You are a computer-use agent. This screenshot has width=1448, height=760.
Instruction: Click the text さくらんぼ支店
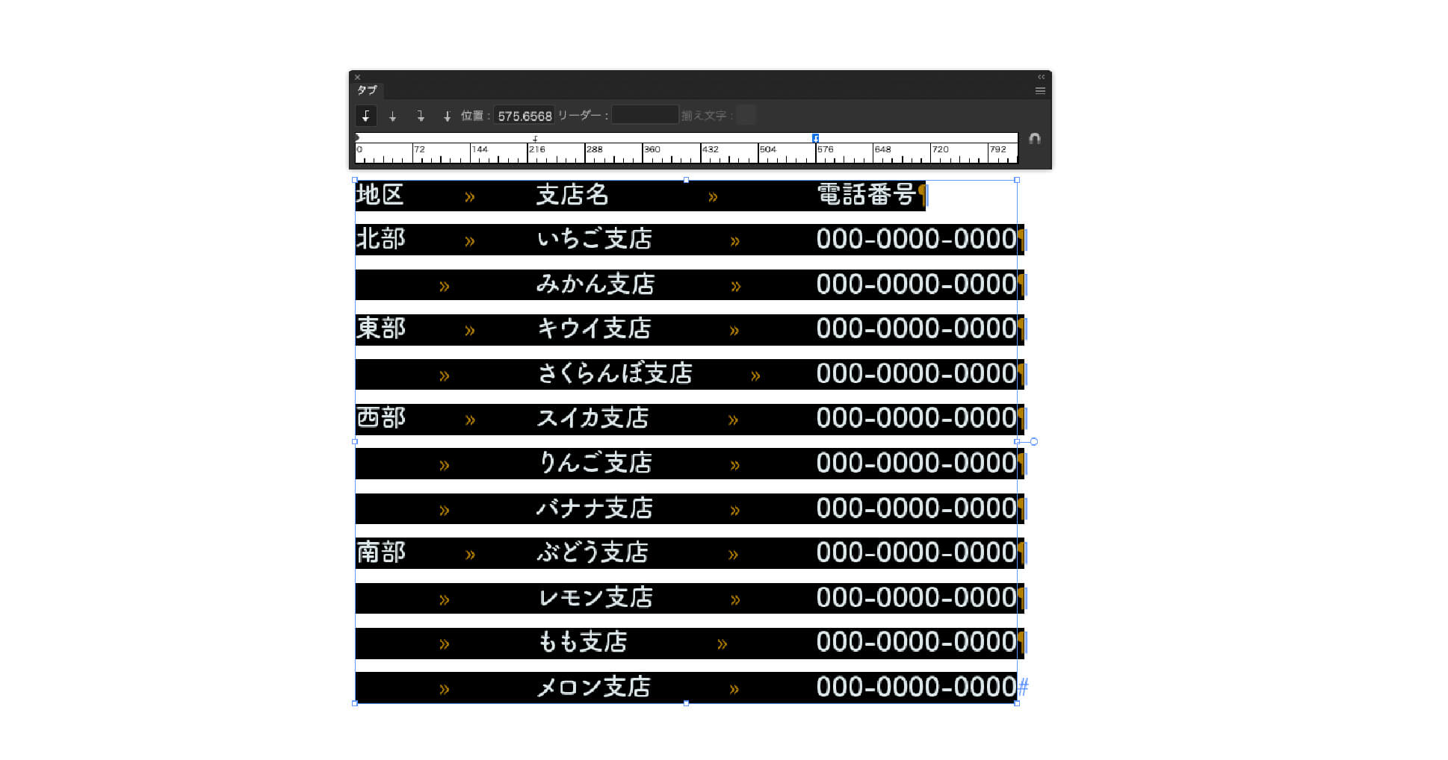615,373
